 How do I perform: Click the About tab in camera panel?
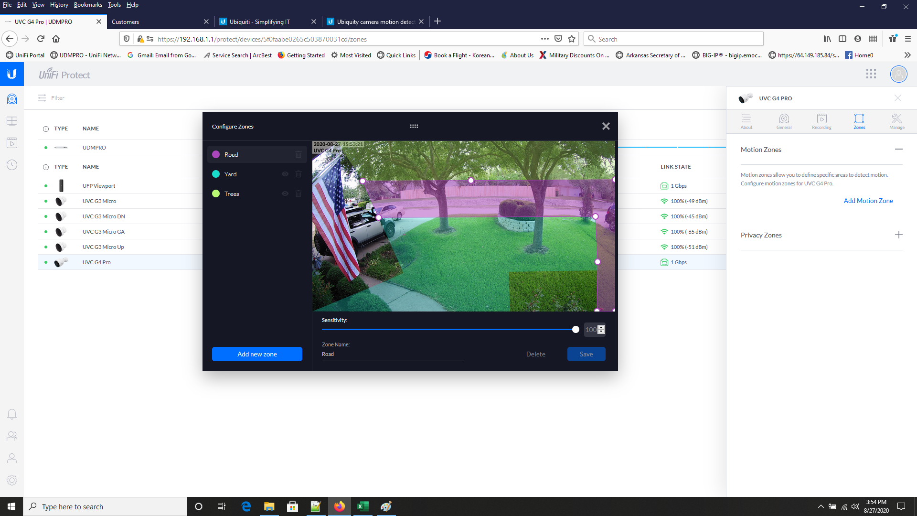pyautogui.click(x=746, y=122)
